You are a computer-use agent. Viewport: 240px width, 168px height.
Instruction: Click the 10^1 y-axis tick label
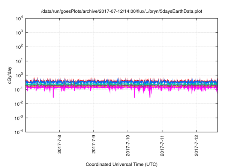19,61
